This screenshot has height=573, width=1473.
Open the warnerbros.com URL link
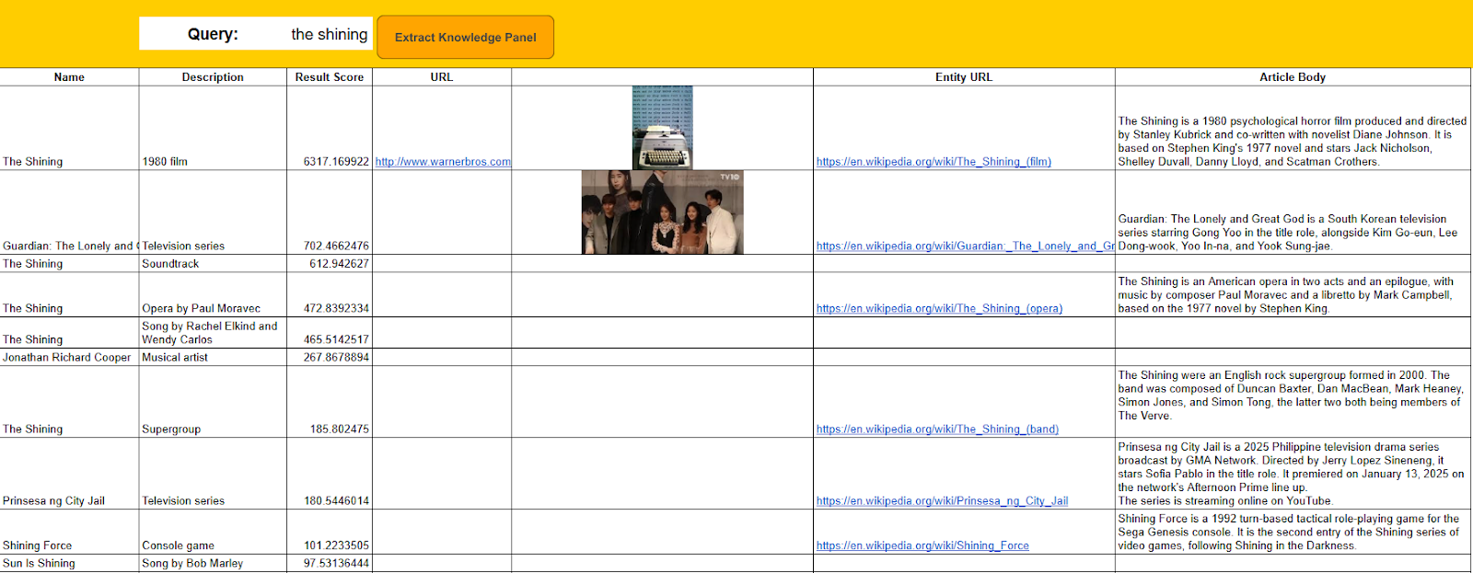(443, 162)
